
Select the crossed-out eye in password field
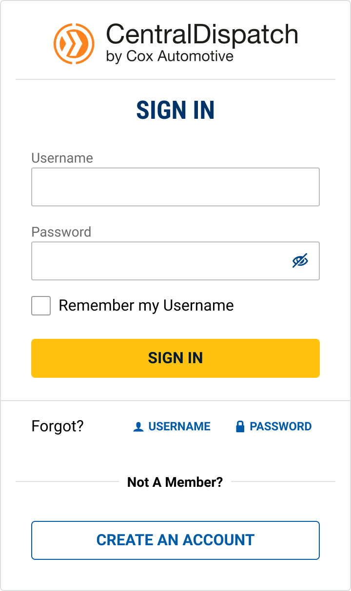click(300, 261)
